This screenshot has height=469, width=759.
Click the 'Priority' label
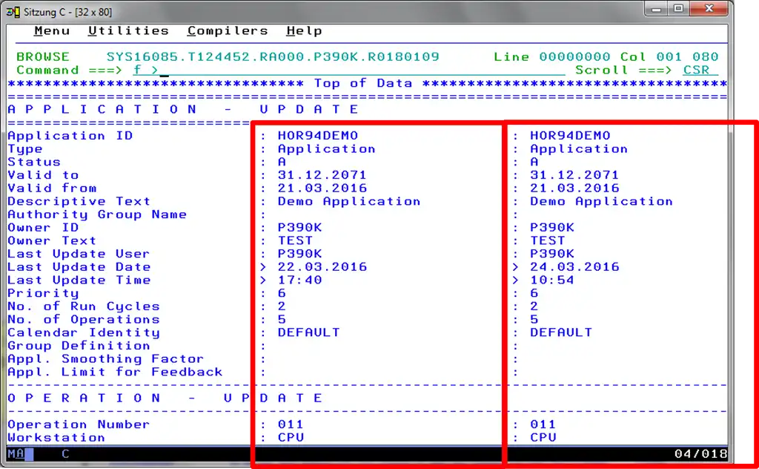click(x=43, y=293)
